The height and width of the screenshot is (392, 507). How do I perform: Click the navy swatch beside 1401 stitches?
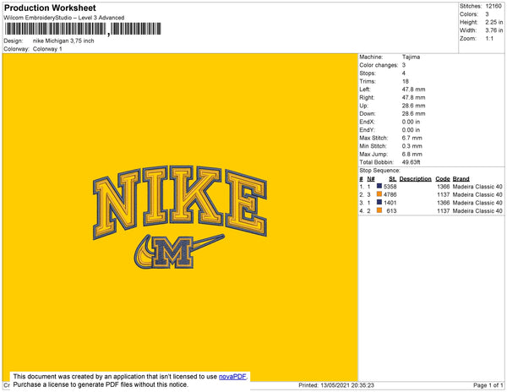(x=379, y=202)
